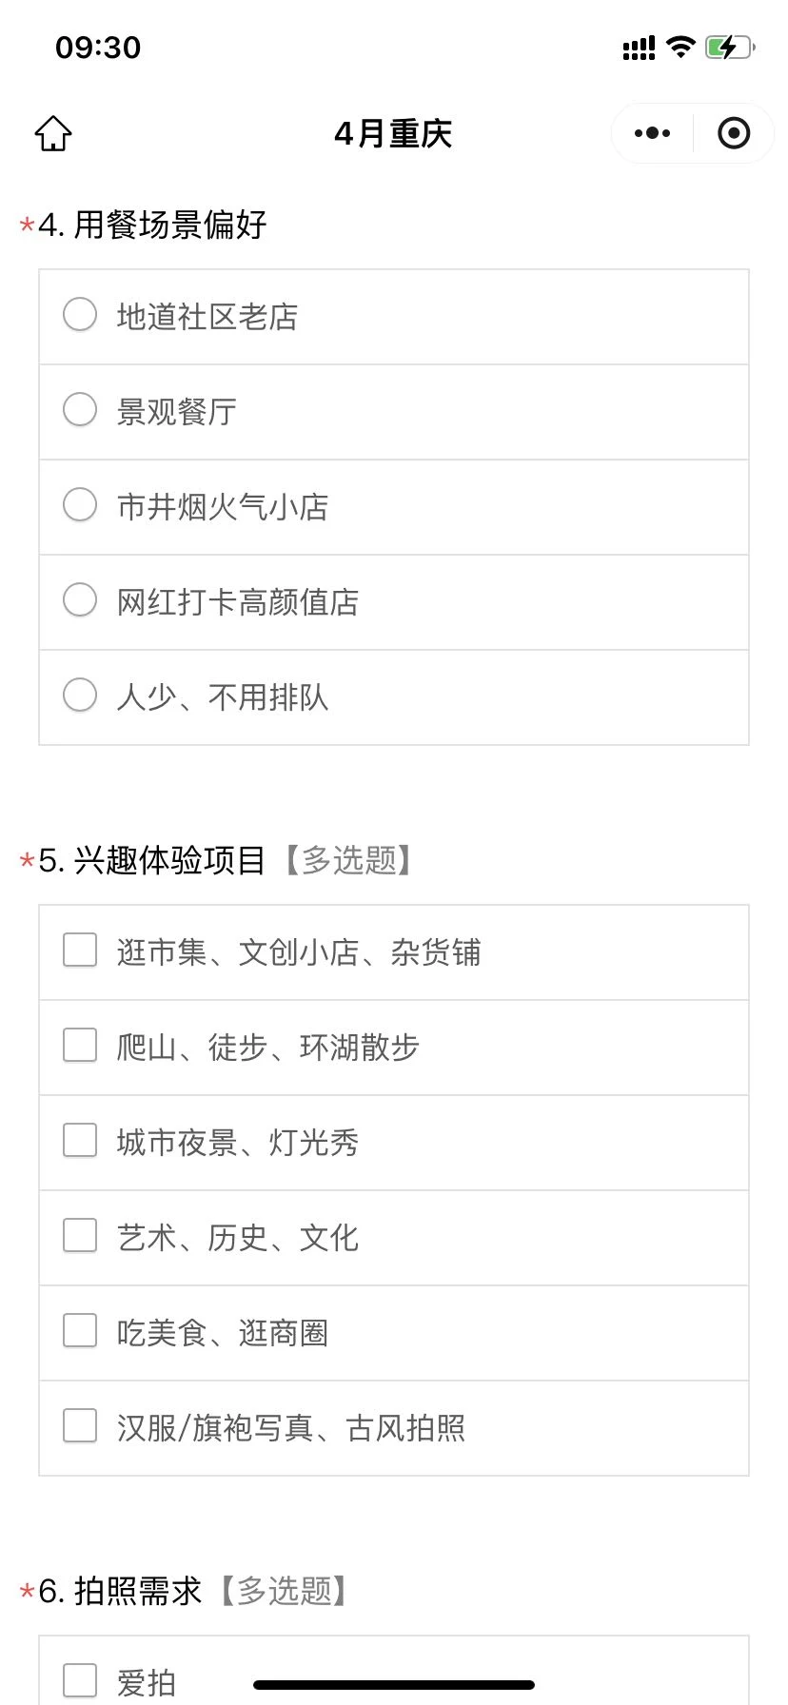Screen dimensions: 788x1705
Task: Select 人少、不用排队 option
Action: point(80,696)
